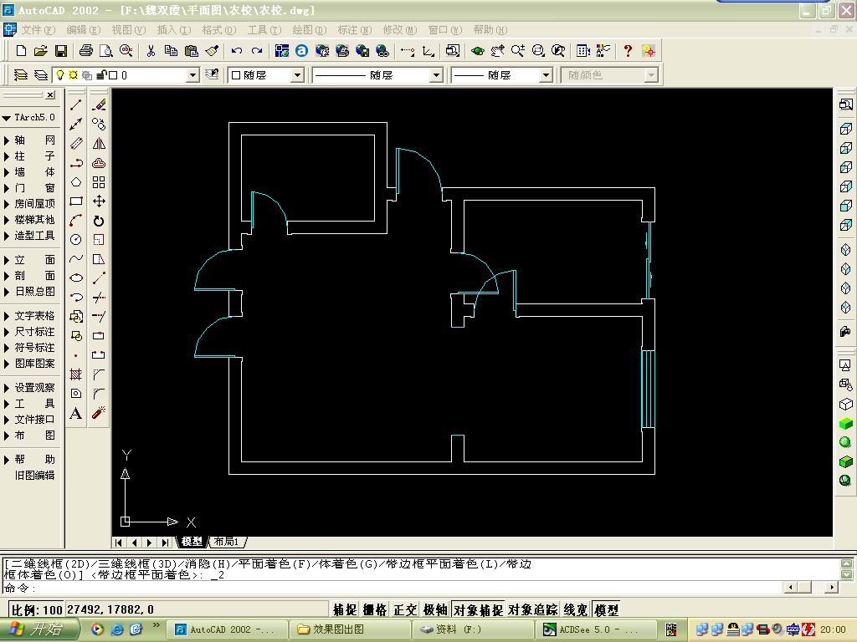
Task: Switch to the 布局1 layout tab
Action: [226, 542]
